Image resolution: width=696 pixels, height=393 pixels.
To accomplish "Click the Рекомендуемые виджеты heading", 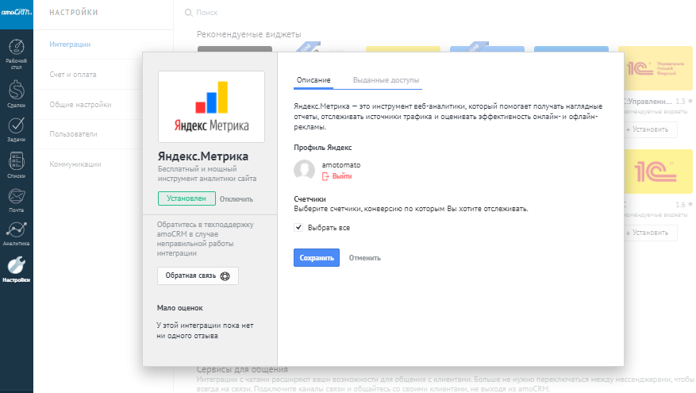I will coord(249,34).
